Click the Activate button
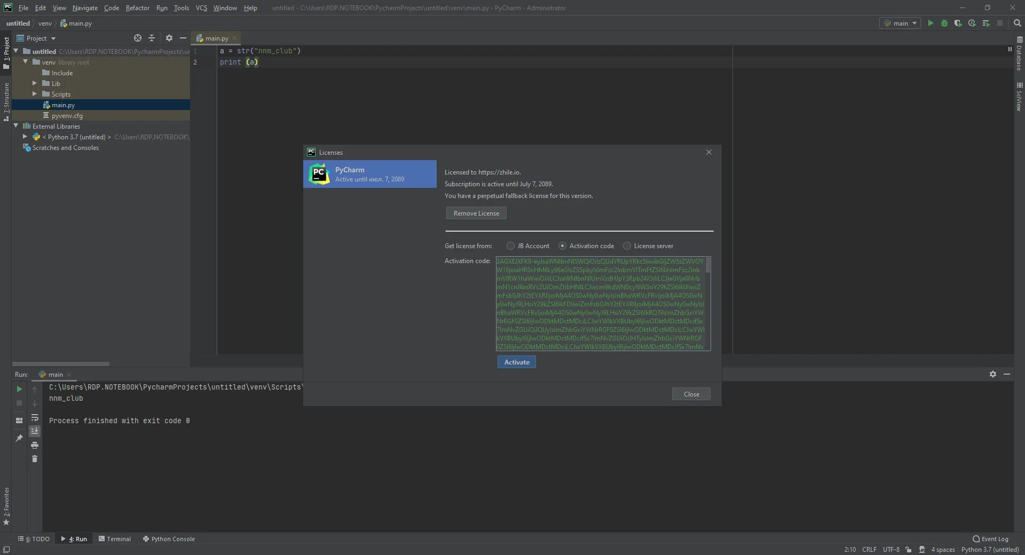The width and height of the screenshot is (1025, 555). (x=517, y=362)
